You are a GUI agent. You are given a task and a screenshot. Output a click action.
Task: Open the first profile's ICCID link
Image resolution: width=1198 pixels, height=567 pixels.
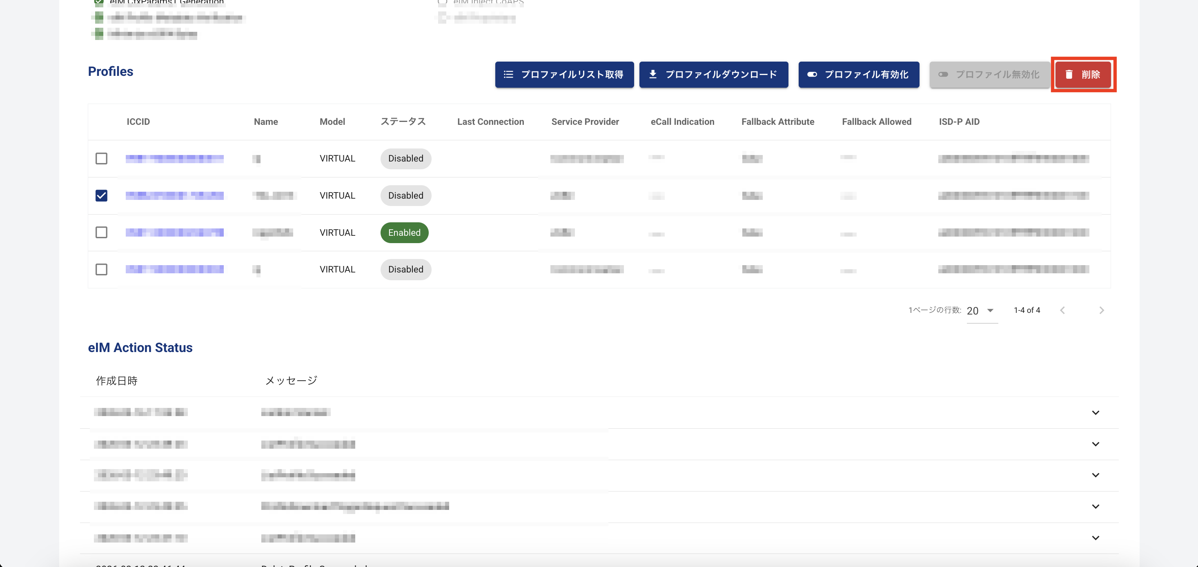point(174,159)
